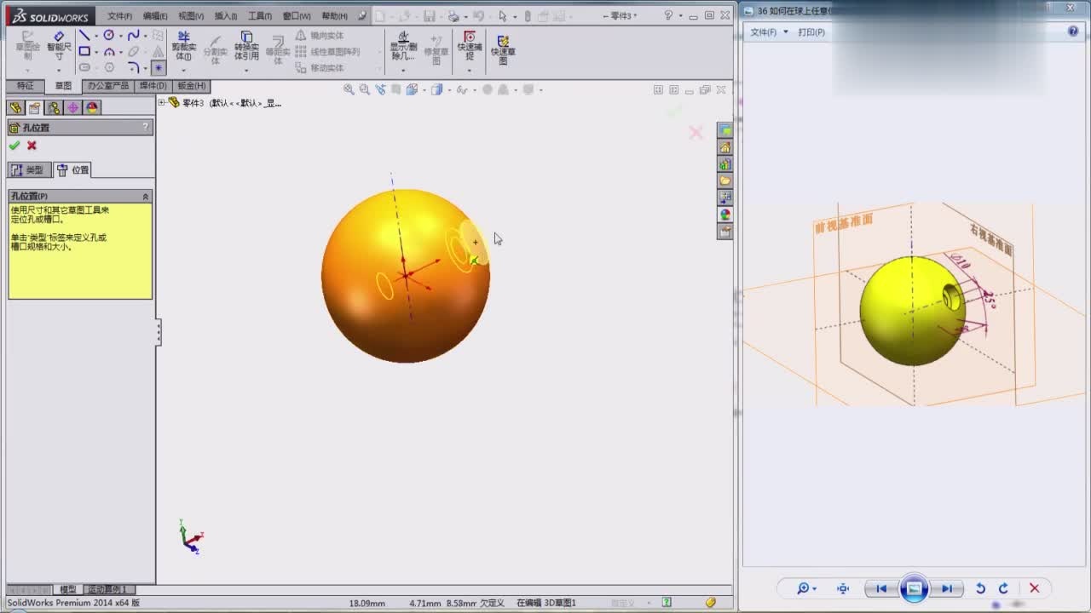The width and height of the screenshot is (1091, 613).
Task: Open the FeatureManager design tree tab
Action: [x=15, y=108]
